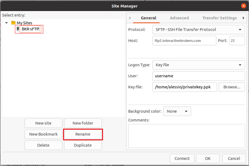Switch to the Transfer Settings tab
Screen dimensions: 249x166
pyautogui.click(x=219, y=18)
